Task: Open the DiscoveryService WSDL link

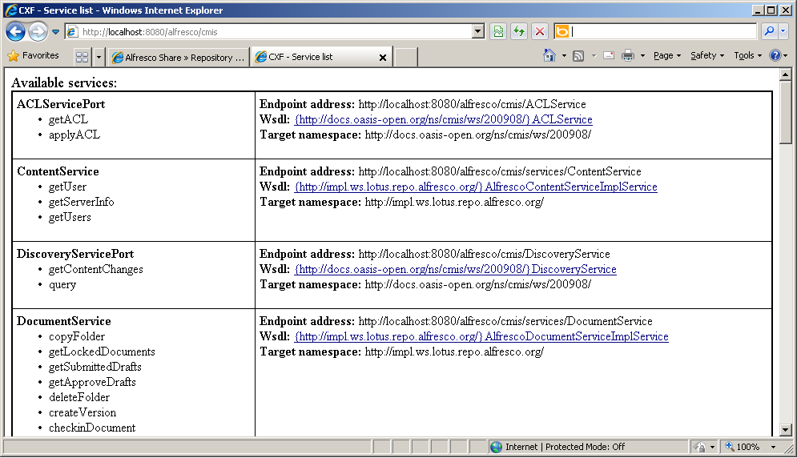Action: coord(456,269)
